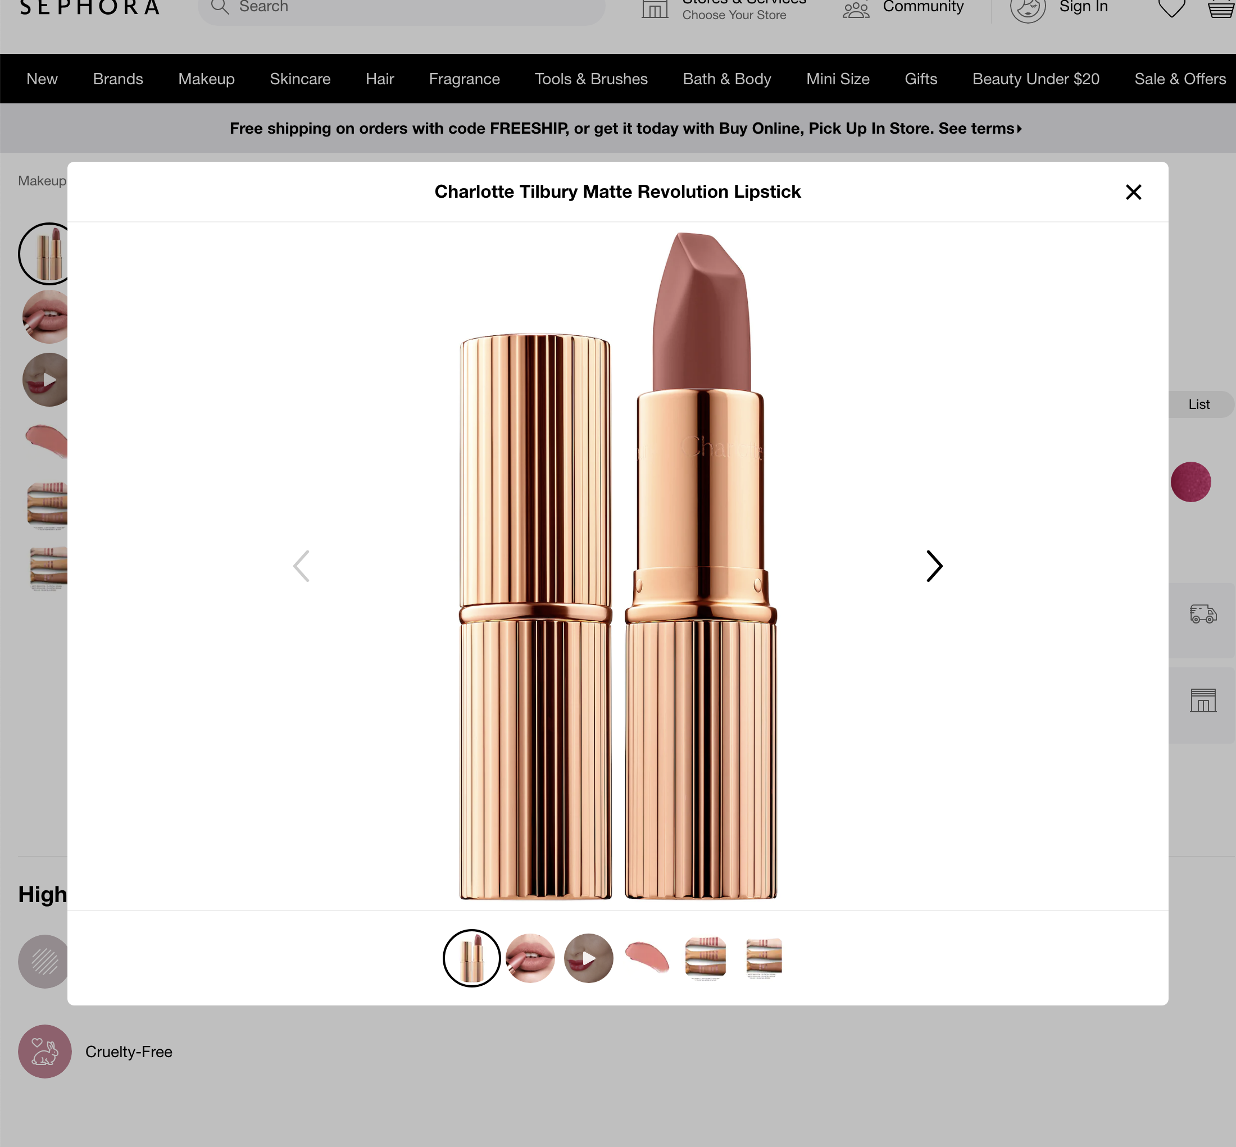
Task: Open the Skincare navigation menu
Action: (x=300, y=79)
